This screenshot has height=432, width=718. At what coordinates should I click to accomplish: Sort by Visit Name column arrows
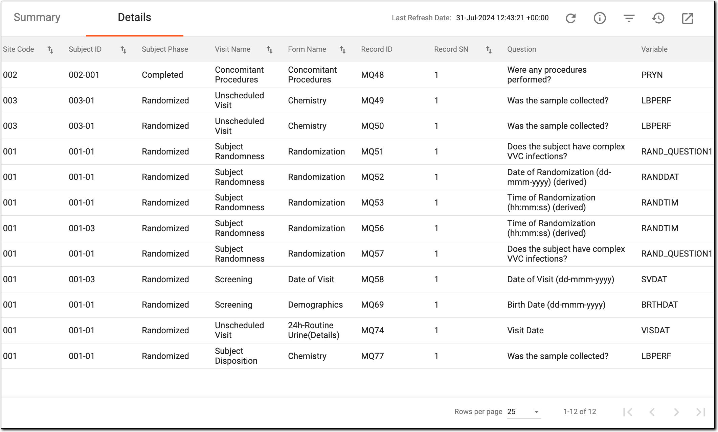click(270, 50)
